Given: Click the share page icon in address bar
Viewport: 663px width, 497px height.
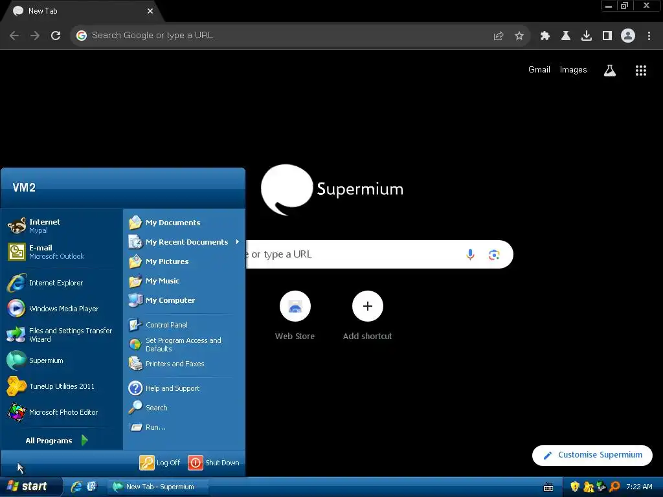Looking at the screenshot, I should [x=499, y=36].
